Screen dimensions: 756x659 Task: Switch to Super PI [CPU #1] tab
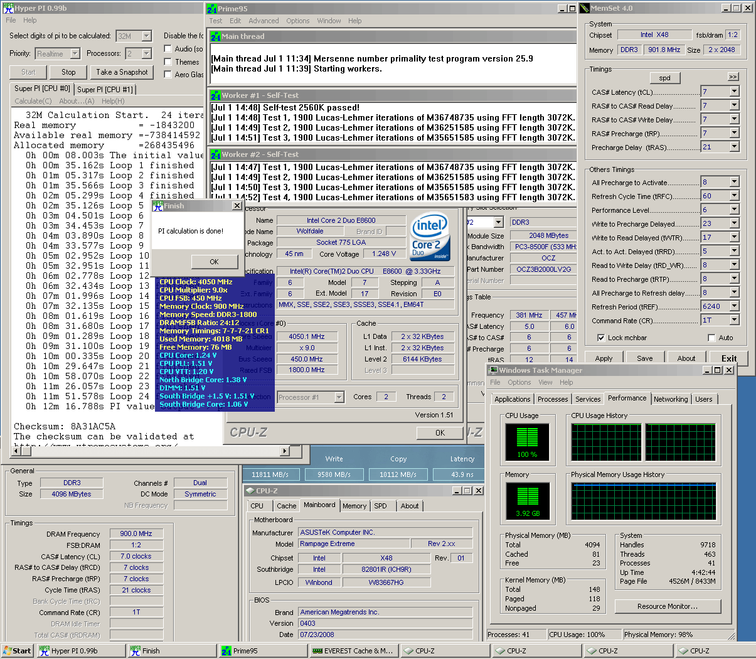tap(105, 89)
